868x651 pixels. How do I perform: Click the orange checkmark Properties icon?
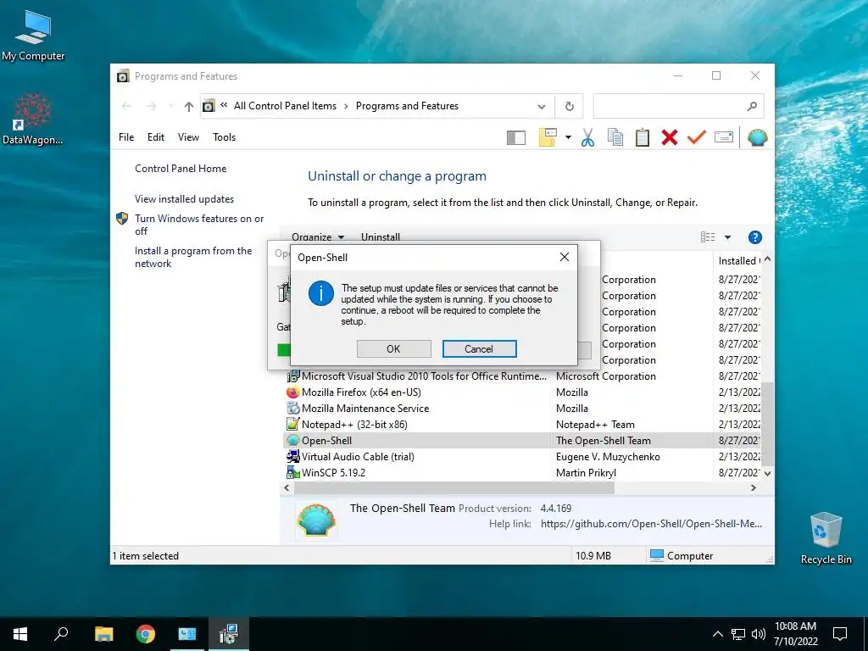[x=697, y=137]
